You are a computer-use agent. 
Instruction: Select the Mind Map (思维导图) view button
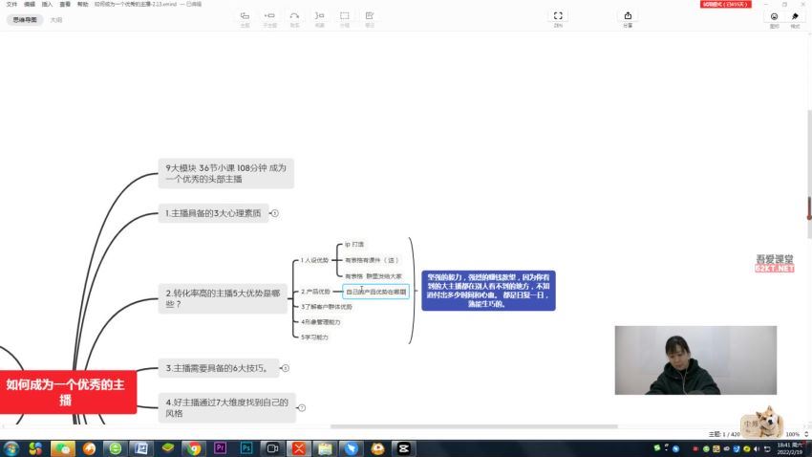(x=25, y=19)
